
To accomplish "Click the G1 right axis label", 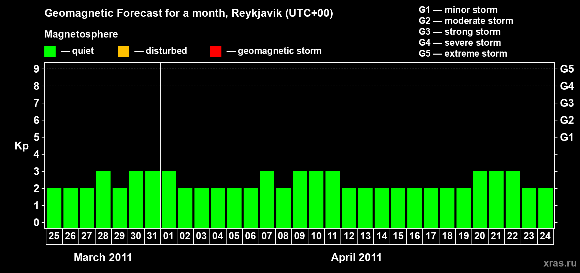I will click(x=567, y=137).
